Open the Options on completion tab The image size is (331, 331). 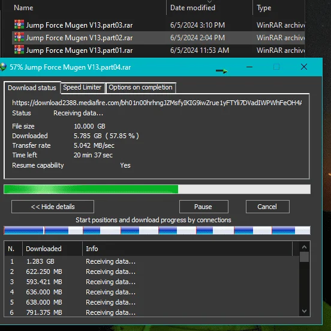(x=140, y=87)
